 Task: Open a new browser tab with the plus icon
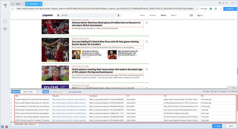44,4
